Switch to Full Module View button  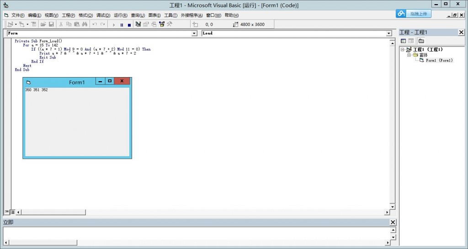point(13,212)
